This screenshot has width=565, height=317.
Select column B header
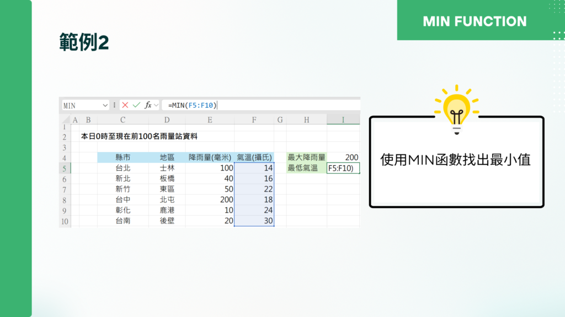(88, 119)
